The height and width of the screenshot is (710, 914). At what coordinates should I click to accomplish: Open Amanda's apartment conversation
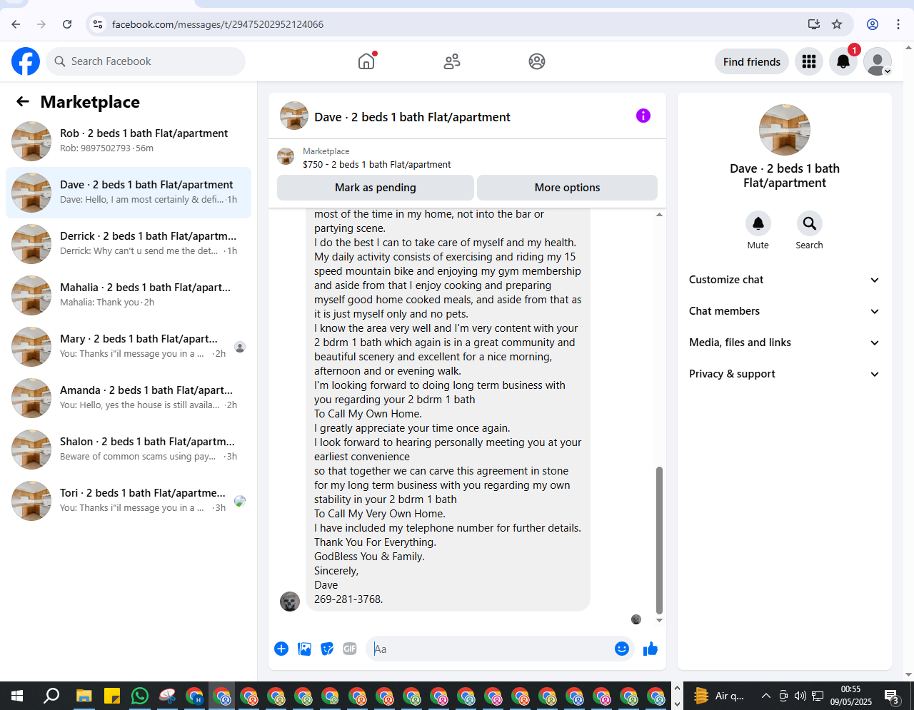point(129,398)
